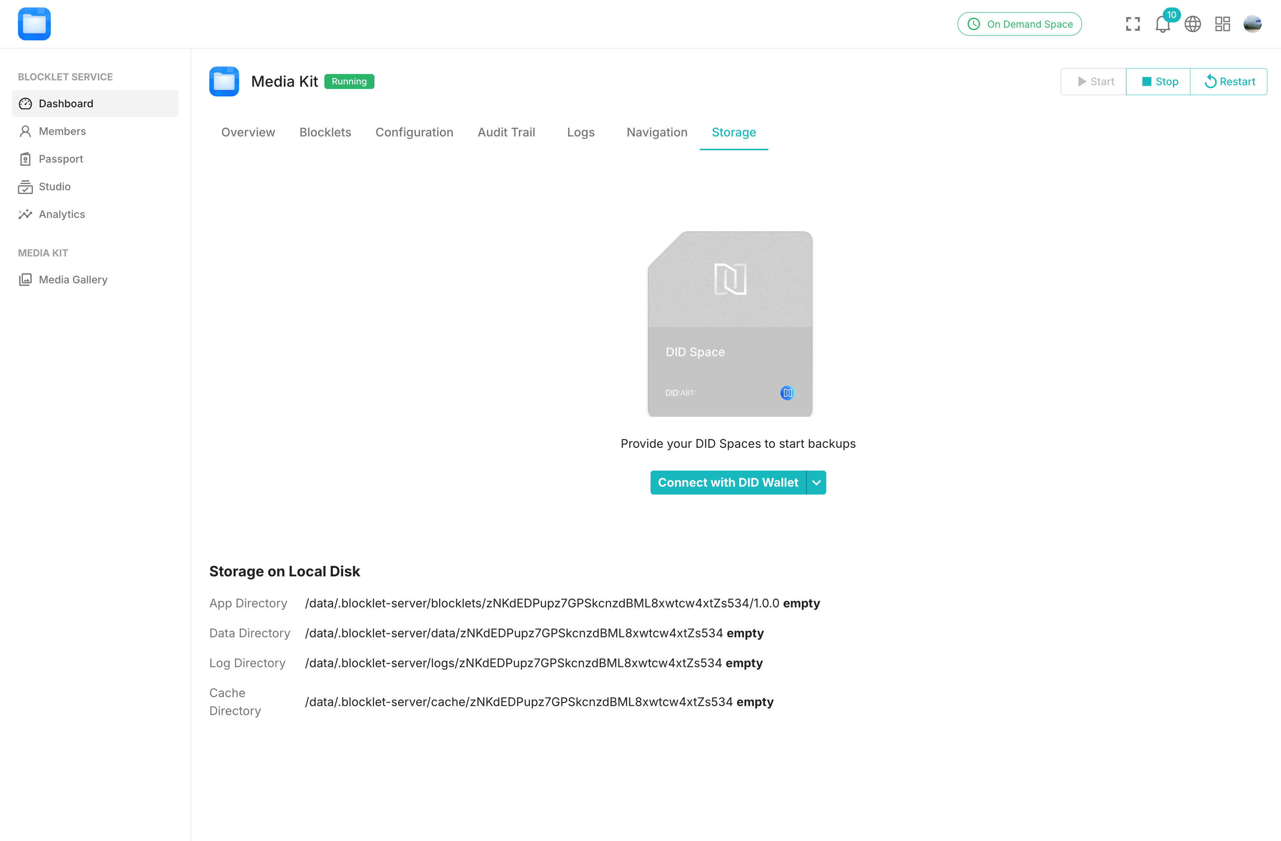The image size is (1281, 841).
Task: Open Studio in the sidebar
Action: [54, 187]
